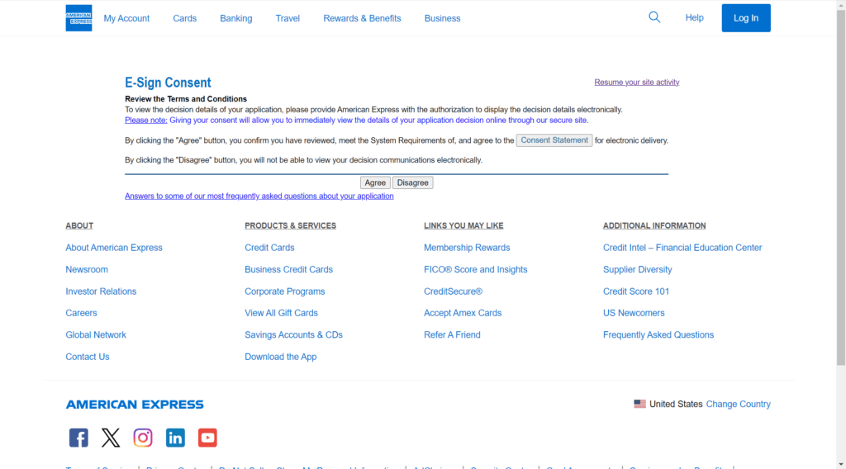Click the Help link in header
Viewport: 846px width, 469px height.
coord(694,18)
